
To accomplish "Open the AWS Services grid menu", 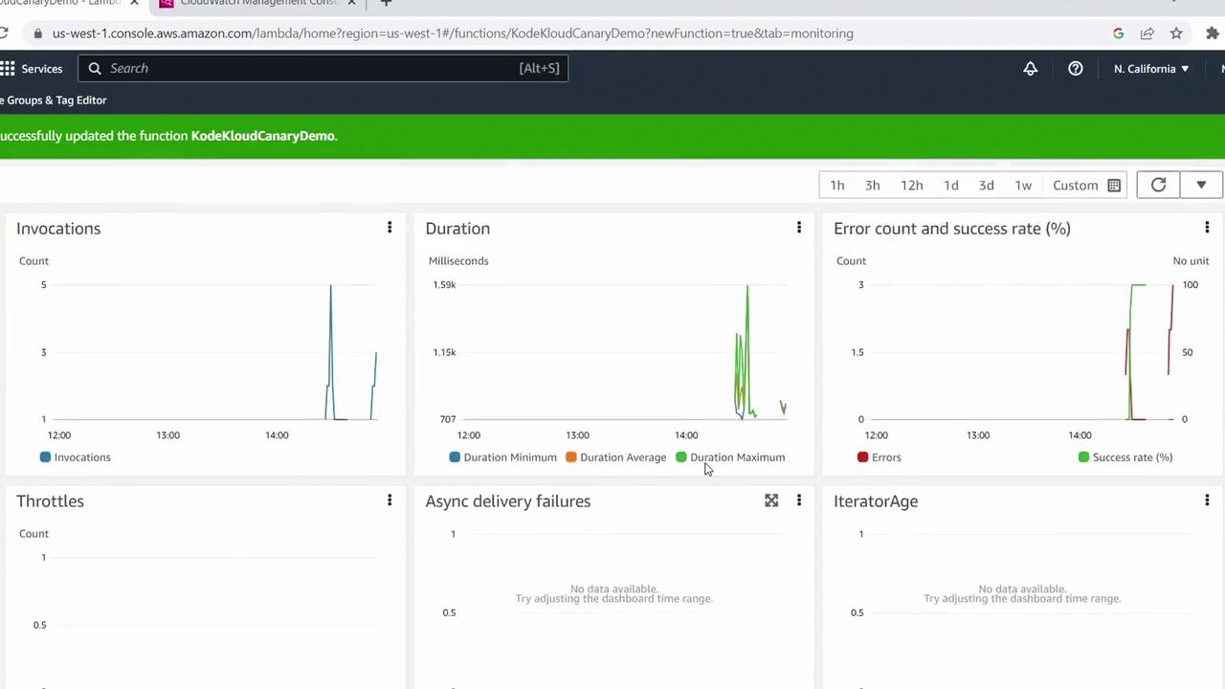I will point(9,69).
